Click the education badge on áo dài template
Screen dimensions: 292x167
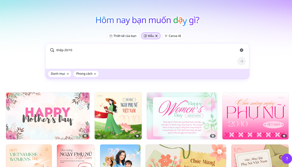pos(137,136)
